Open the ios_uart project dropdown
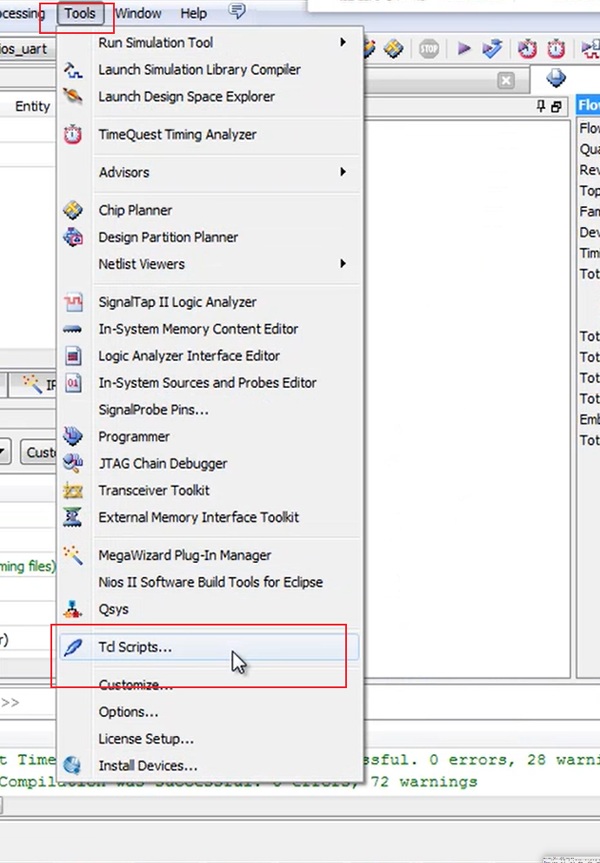This screenshot has width=600, height=863. [26, 49]
